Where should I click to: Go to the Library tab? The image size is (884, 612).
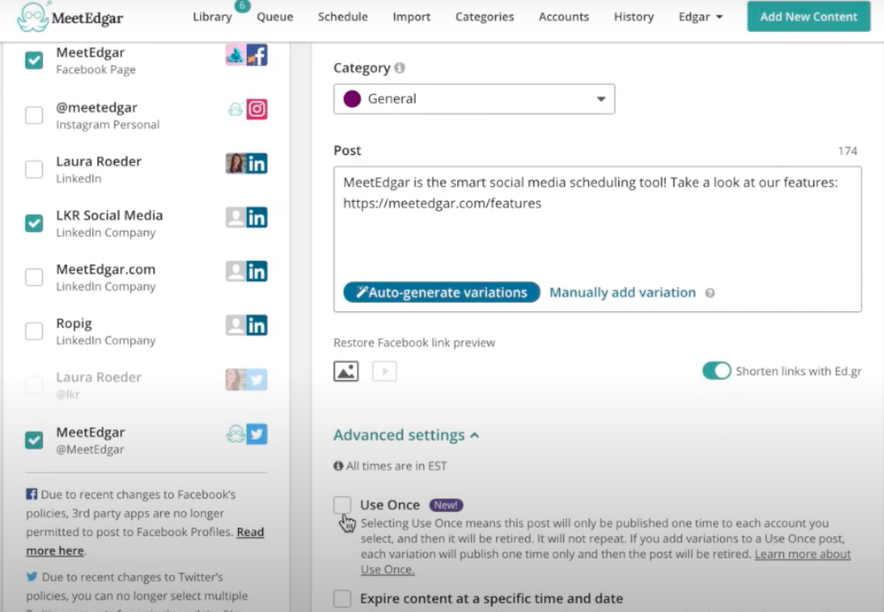coord(212,17)
